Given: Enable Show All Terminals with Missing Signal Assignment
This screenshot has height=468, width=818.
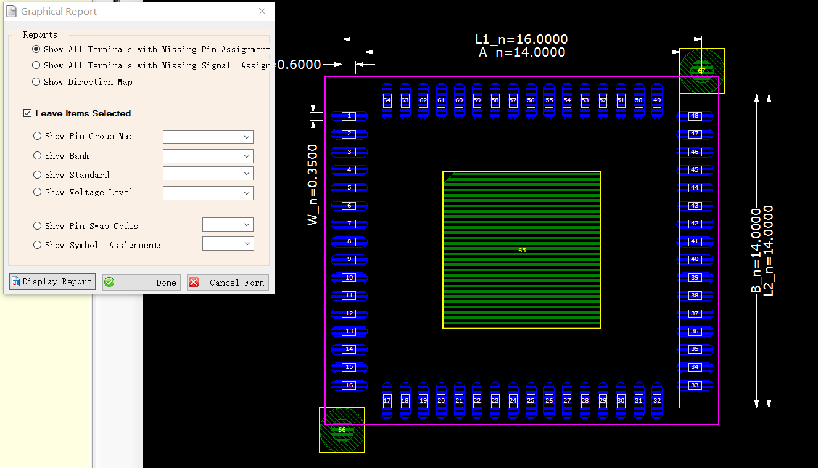Looking at the screenshot, I should pos(37,65).
